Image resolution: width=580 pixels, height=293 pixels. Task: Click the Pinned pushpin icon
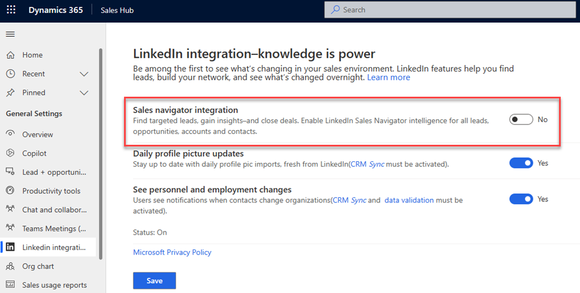pos(10,93)
